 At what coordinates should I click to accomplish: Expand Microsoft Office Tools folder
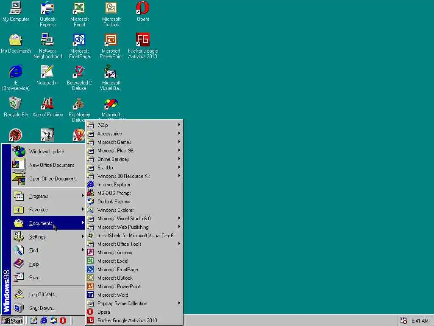pyautogui.click(x=134, y=244)
